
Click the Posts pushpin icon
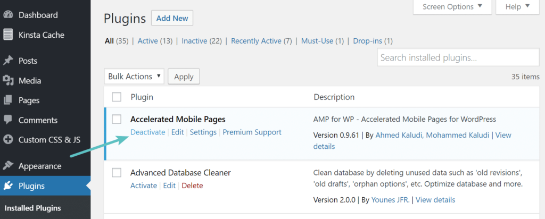(8, 61)
